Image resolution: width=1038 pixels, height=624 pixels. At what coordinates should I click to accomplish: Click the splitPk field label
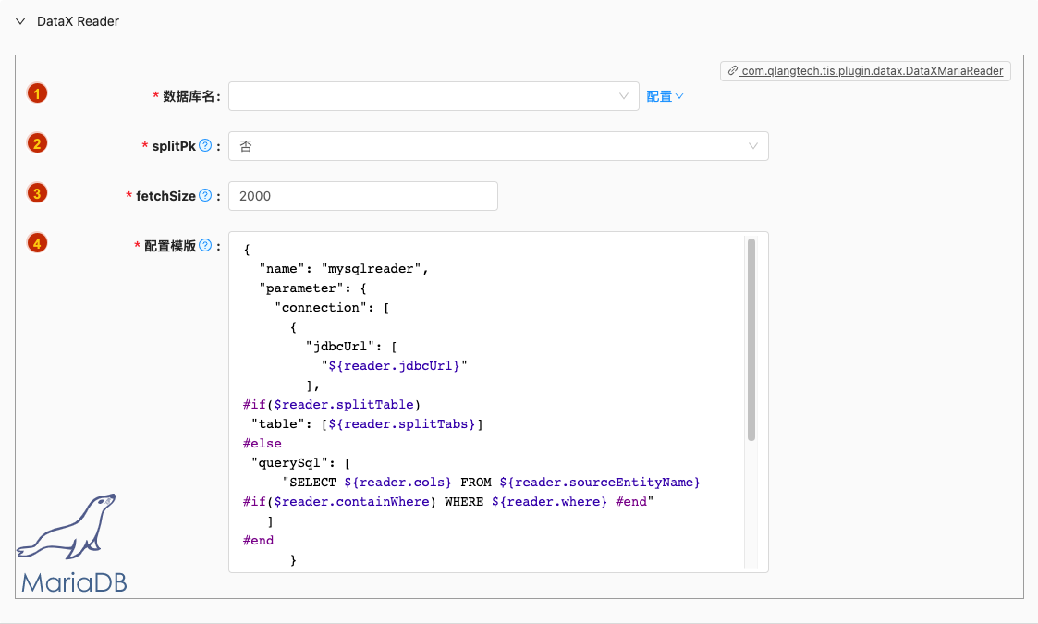coord(174,146)
